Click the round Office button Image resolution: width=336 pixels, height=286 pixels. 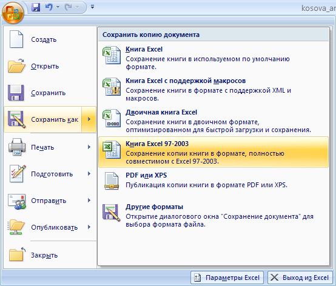(13, 13)
